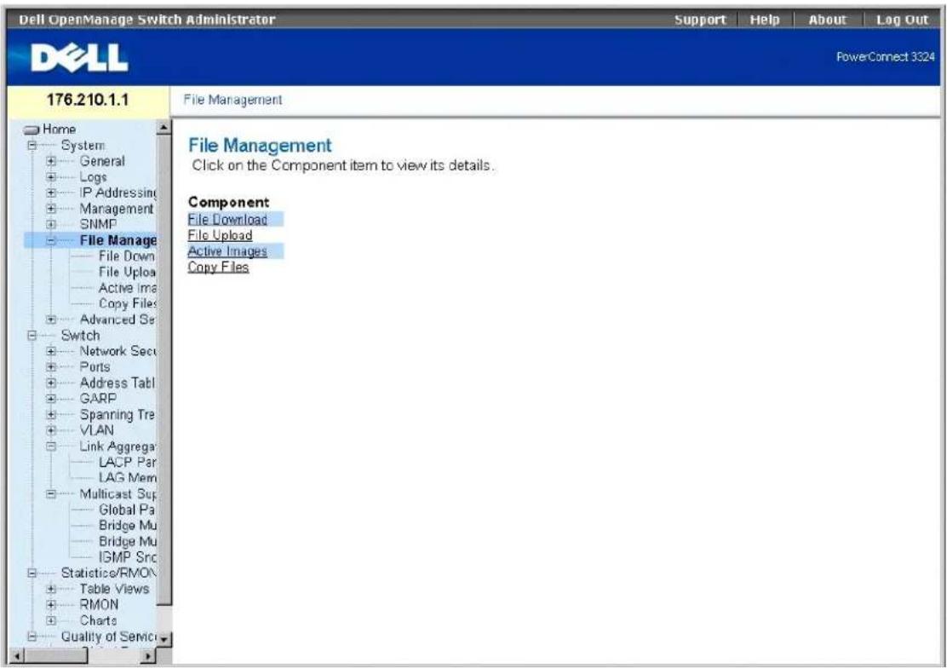947x668 pixels.
Task: Select the Home tree label
Action: click(x=60, y=130)
